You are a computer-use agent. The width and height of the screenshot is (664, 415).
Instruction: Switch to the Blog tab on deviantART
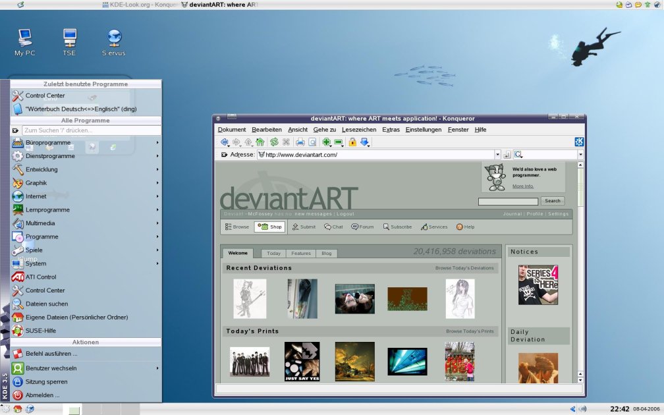pos(327,253)
